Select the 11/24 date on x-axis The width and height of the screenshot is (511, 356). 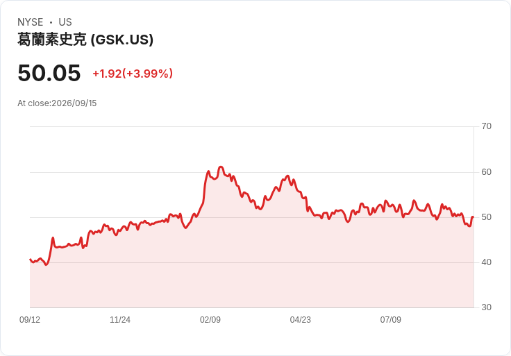click(120, 320)
